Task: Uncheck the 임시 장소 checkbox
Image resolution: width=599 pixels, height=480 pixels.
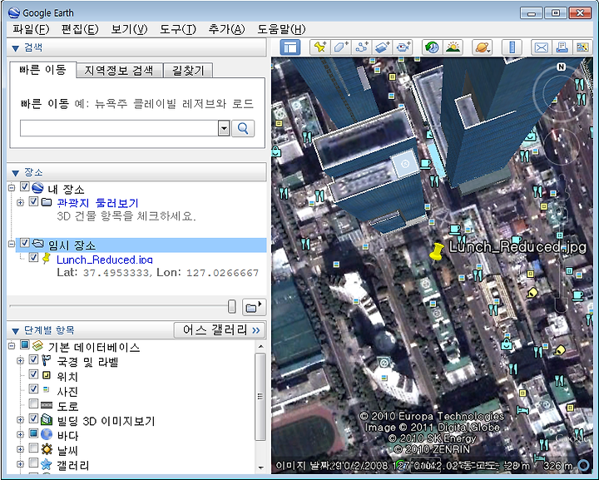Action: 25,243
